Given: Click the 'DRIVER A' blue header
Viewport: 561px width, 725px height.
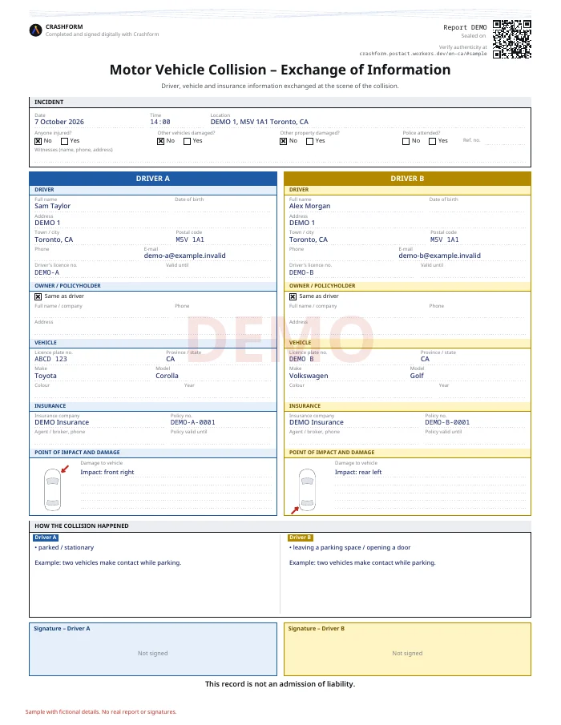Looking at the screenshot, I should [x=153, y=179].
